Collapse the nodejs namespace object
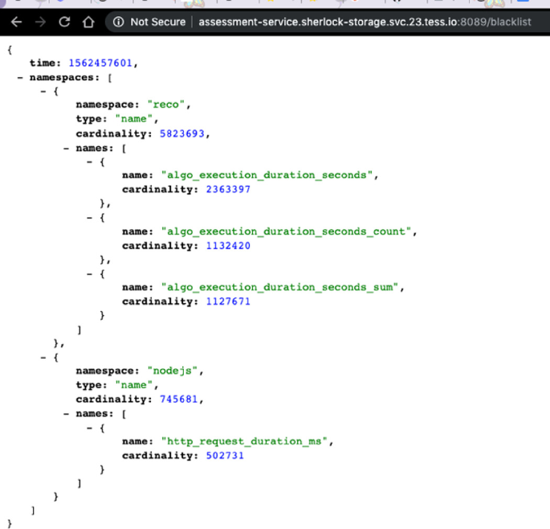Image resolution: width=550 pixels, height=529 pixels. pyautogui.click(x=43, y=357)
